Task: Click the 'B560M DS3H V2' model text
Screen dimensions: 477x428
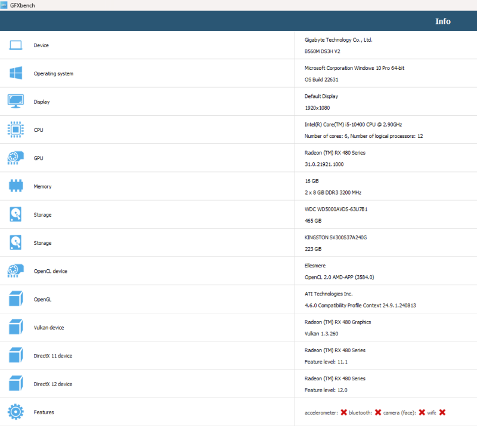Action: pos(322,51)
